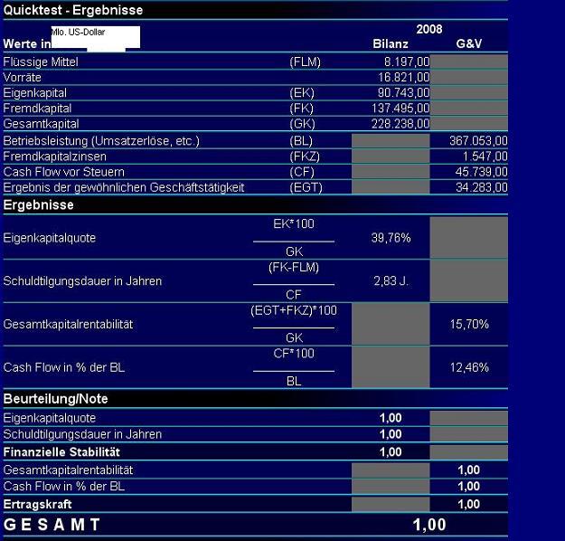
Task: Click the 'Fremdkapital' row label
Action: click(x=37, y=109)
